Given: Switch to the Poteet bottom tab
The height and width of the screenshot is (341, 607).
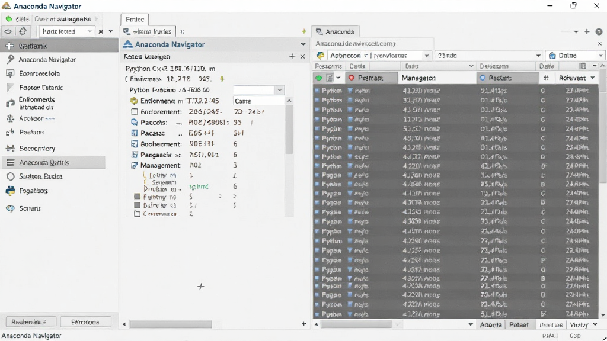Looking at the screenshot, I should tap(519, 325).
